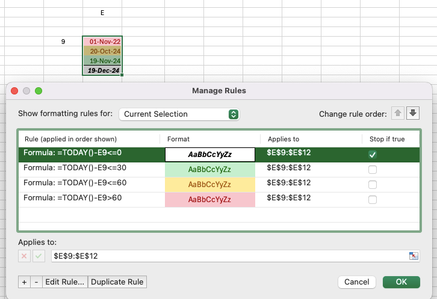Select rule Formula: =TODAY()-E9<=30
The width and height of the screenshot is (437, 299).
(x=75, y=168)
